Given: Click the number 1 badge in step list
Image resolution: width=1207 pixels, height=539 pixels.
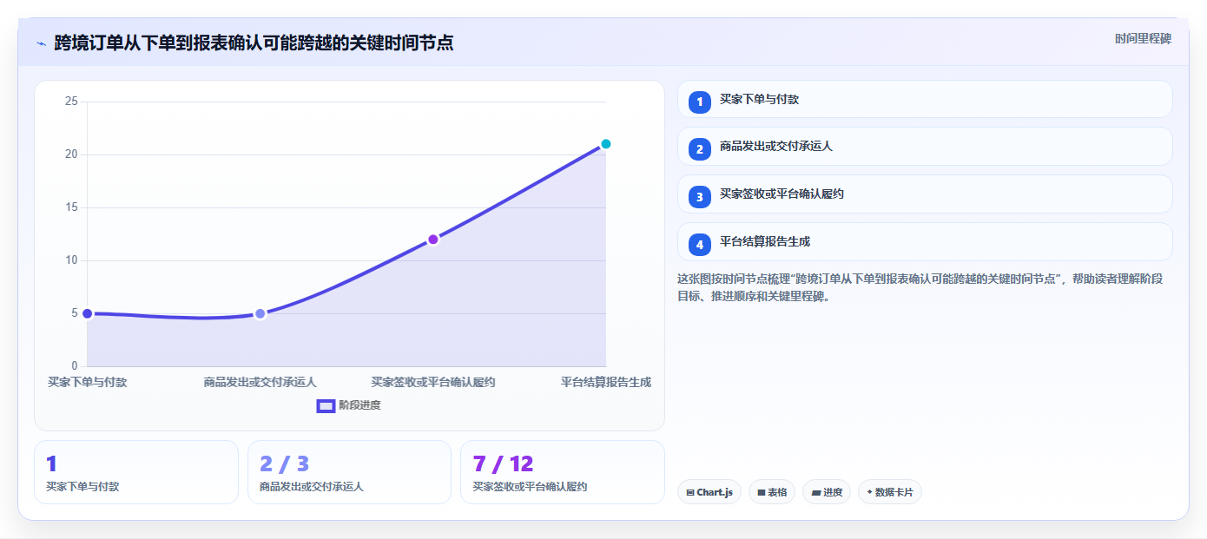Looking at the screenshot, I should coord(700,102).
